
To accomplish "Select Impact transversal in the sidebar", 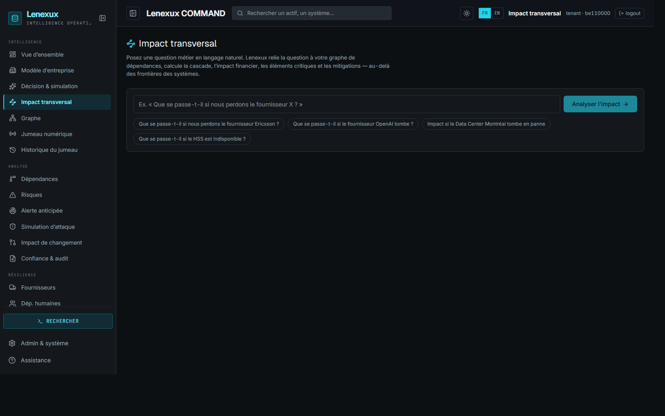I will tap(57, 102).
